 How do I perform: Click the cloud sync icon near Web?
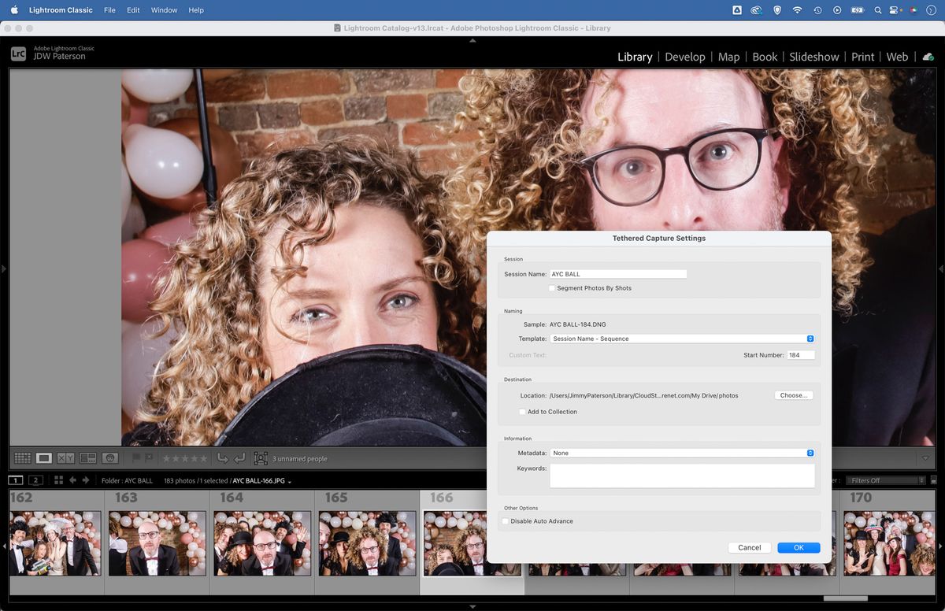(x=928, y=57)
